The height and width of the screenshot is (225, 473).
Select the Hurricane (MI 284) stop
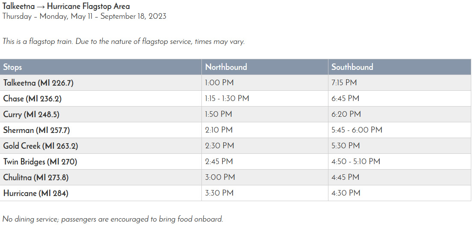(x=36, y=193)
